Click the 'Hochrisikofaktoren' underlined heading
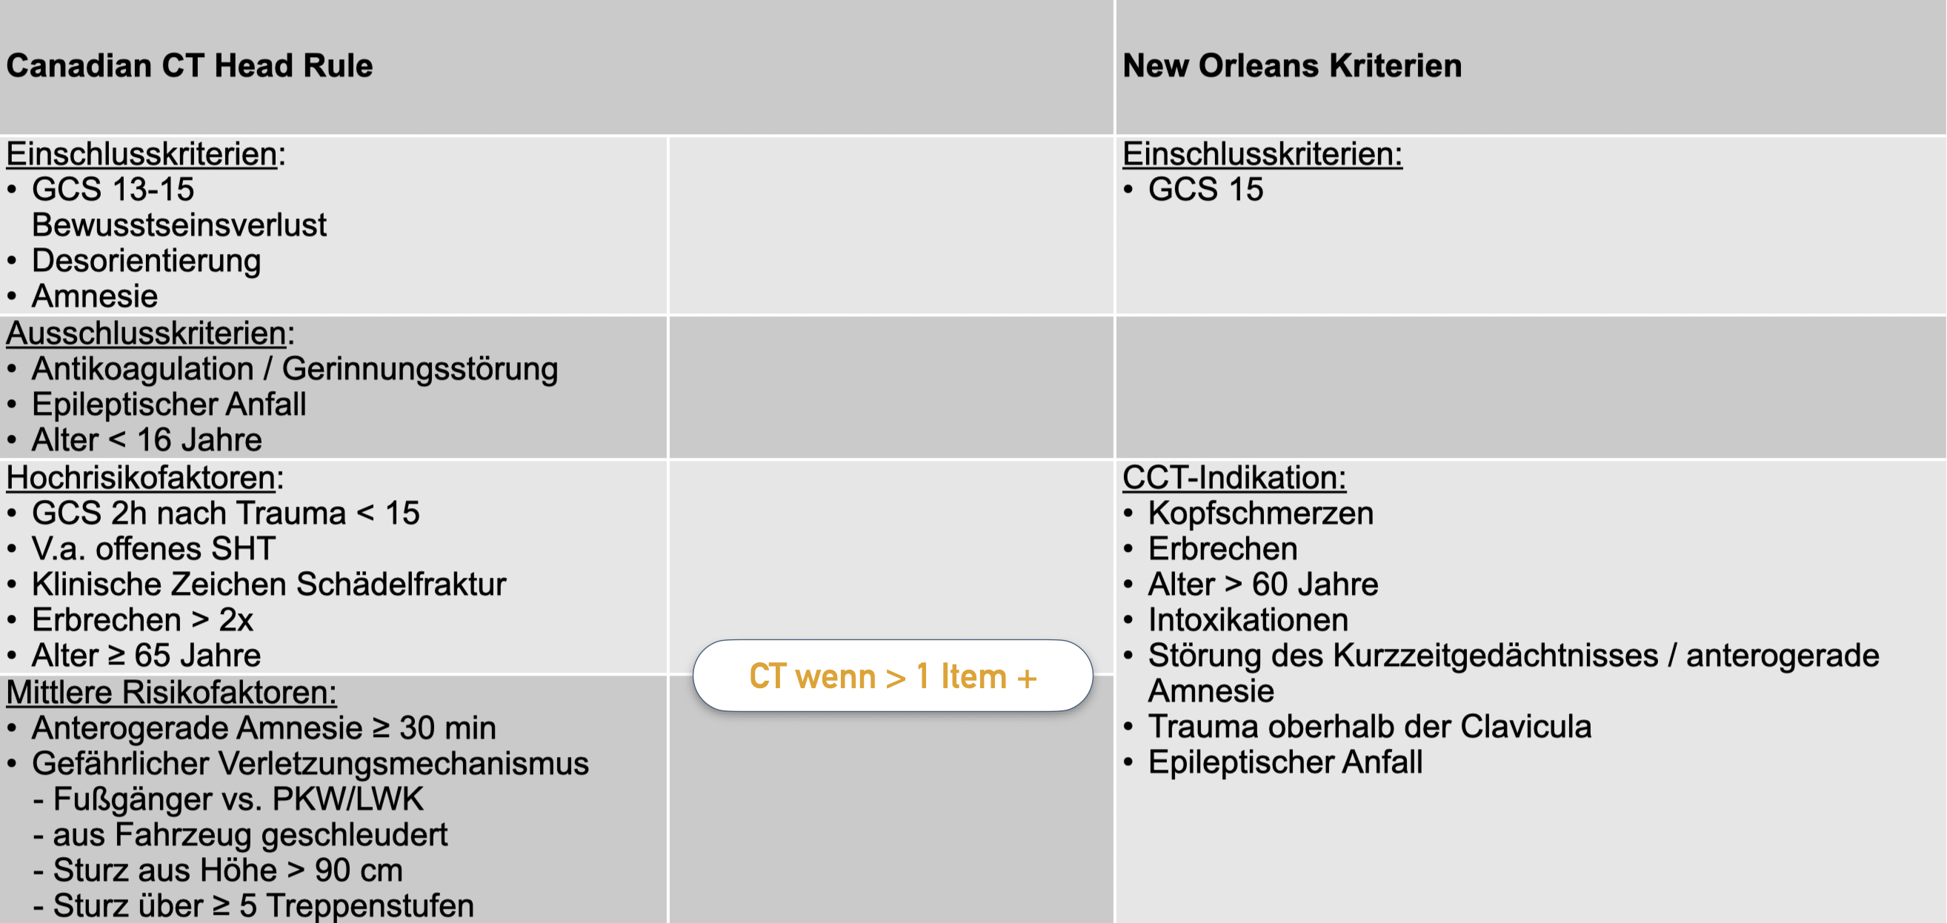 click(x=141, y=478)
